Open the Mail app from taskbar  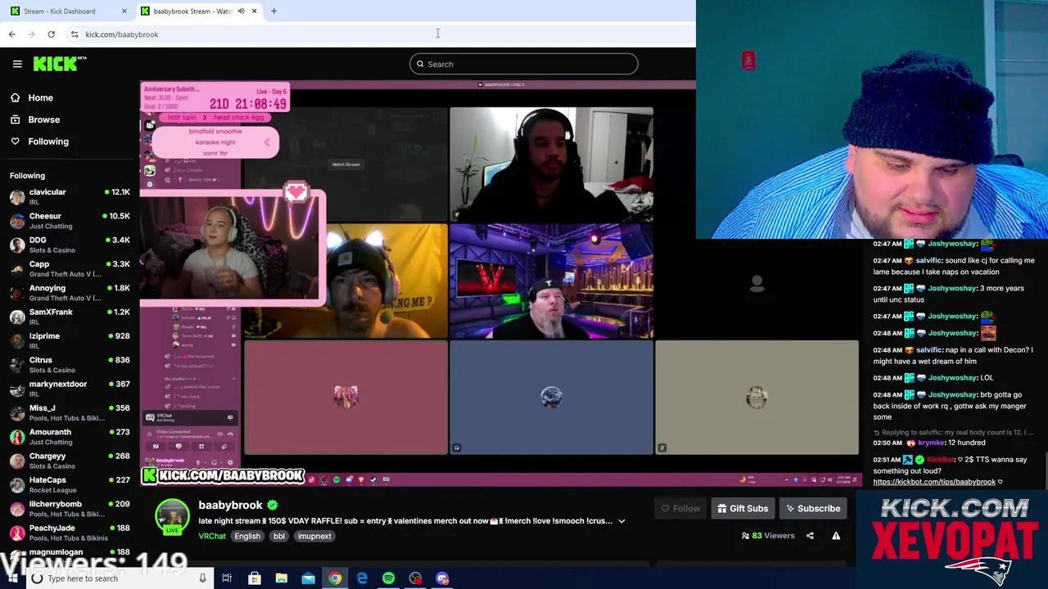tap(308, 578)
